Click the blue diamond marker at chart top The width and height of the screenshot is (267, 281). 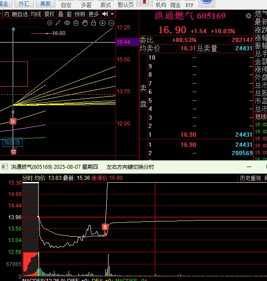[x=13, y=29]
